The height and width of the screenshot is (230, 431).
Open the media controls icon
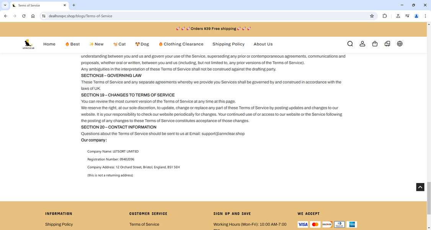tap(407, 16)
